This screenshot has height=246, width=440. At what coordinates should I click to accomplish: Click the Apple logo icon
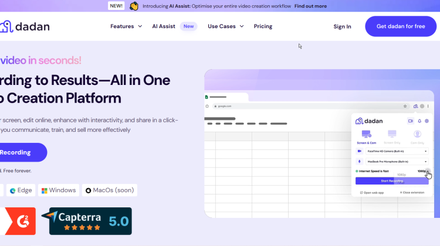tap(88, 190)
